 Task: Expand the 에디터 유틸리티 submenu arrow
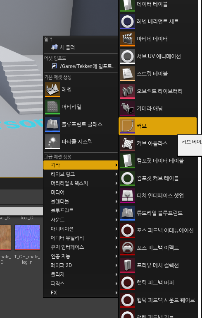click(x=116, y=238)
